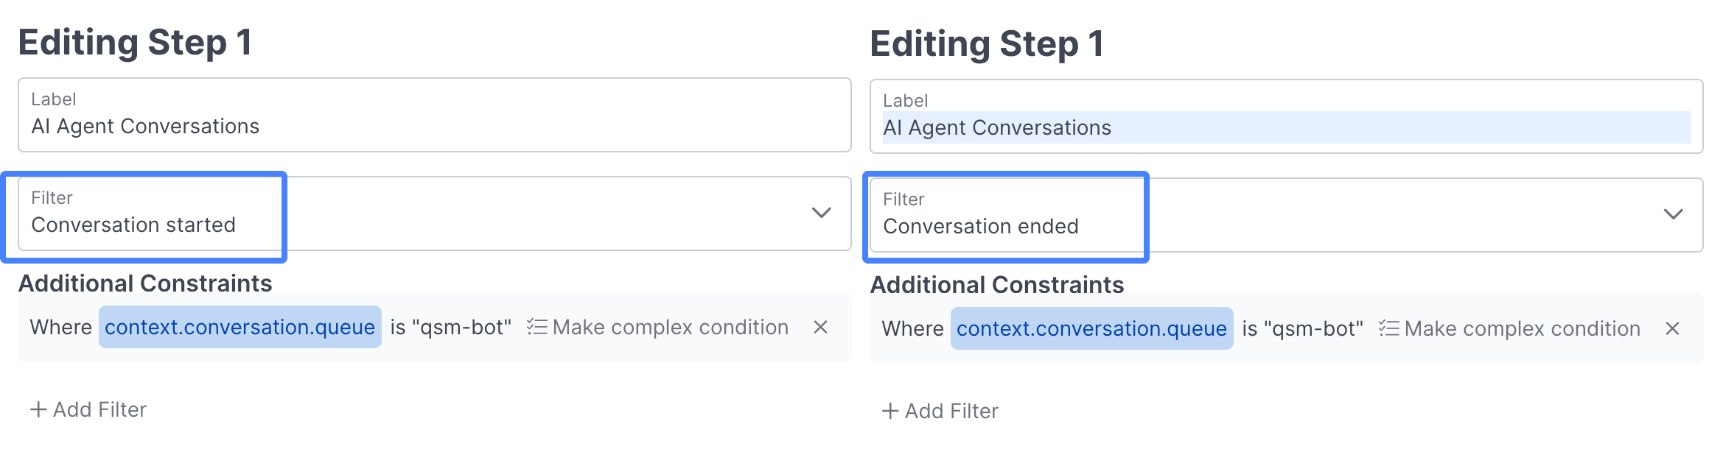The height and width of the screenshot is (455, 1723).
Task: Open the Filter dropdown showing Conversation started
Action: (433, 214)
